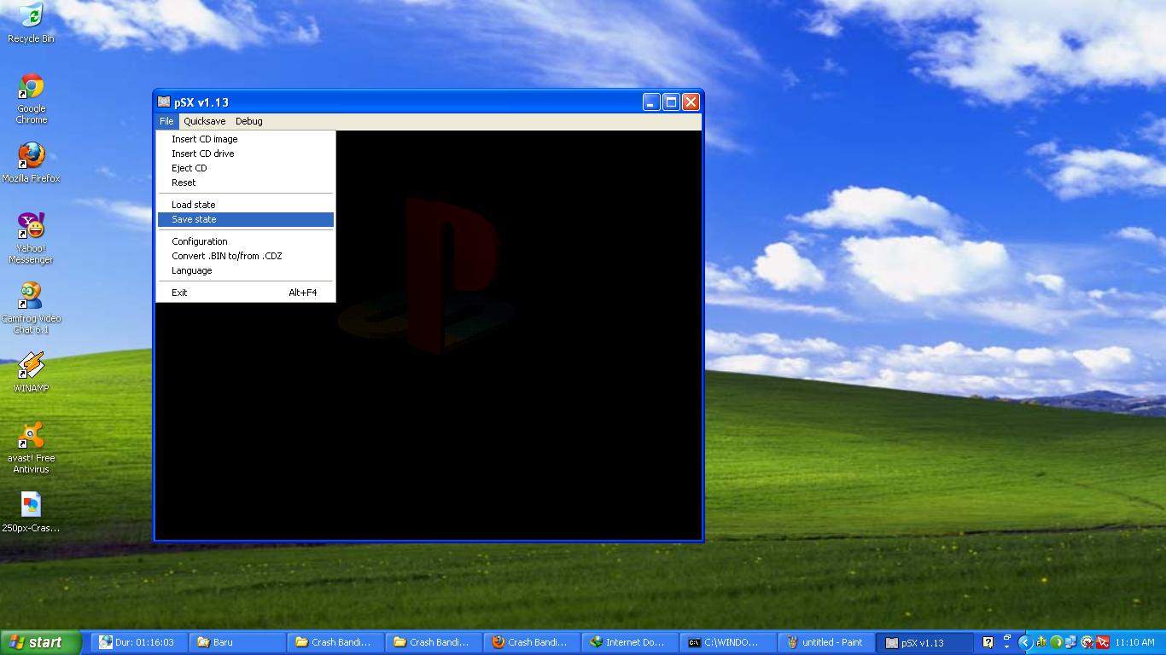Viewport: 1166px width, 655px height.
Task: Open the Debug menu
Action: [249, 121]
